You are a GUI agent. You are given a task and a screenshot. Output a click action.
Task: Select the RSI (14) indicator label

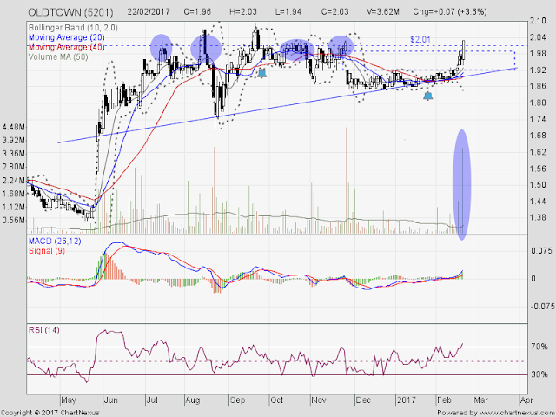44,330
